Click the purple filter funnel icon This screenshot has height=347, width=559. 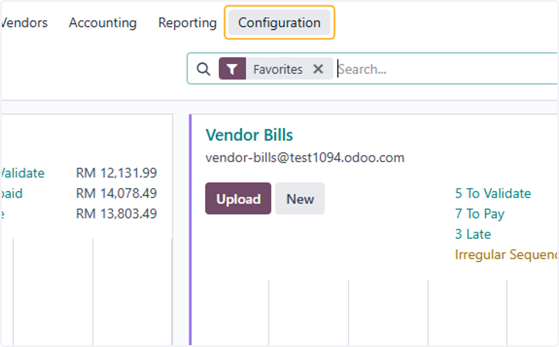coord(232,69)
